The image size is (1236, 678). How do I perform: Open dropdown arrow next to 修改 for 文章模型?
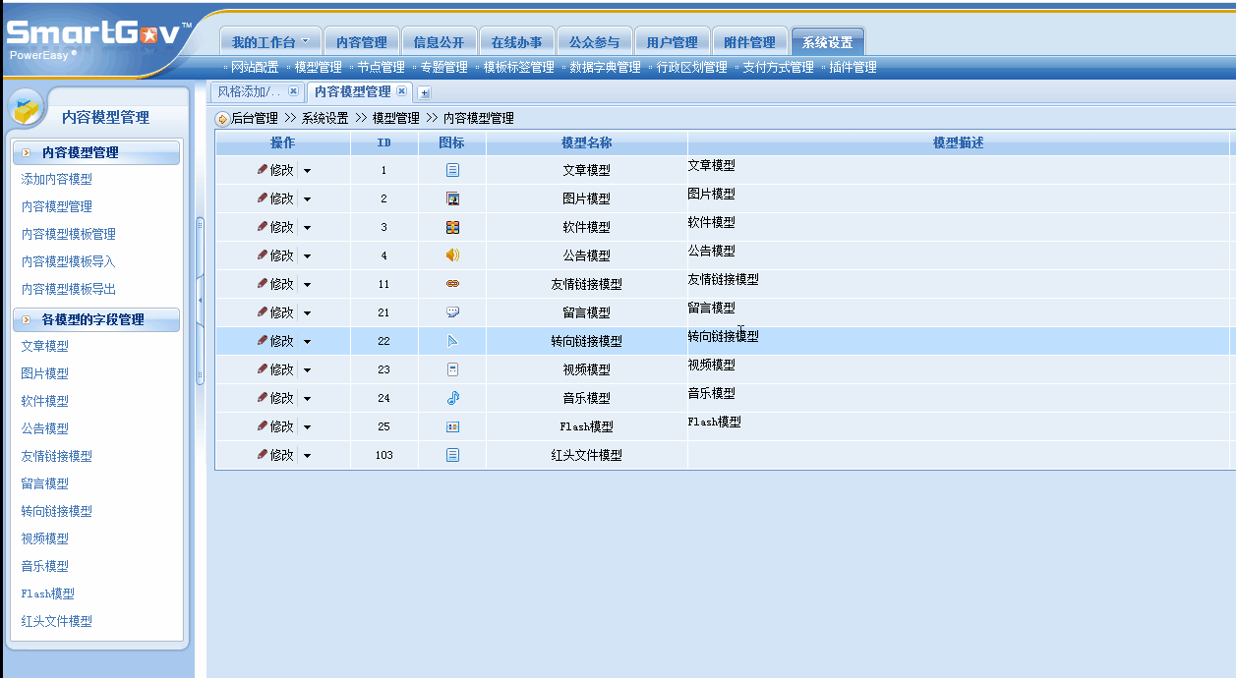[x=307, y=171]
